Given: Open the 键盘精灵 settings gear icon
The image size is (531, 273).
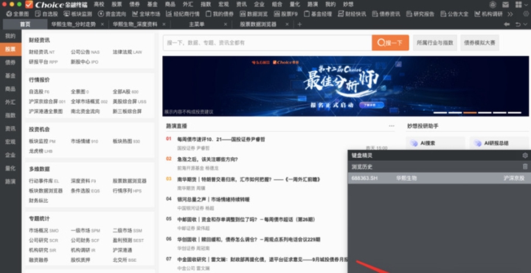Looking at the screenshot, I should coord(525,156).
